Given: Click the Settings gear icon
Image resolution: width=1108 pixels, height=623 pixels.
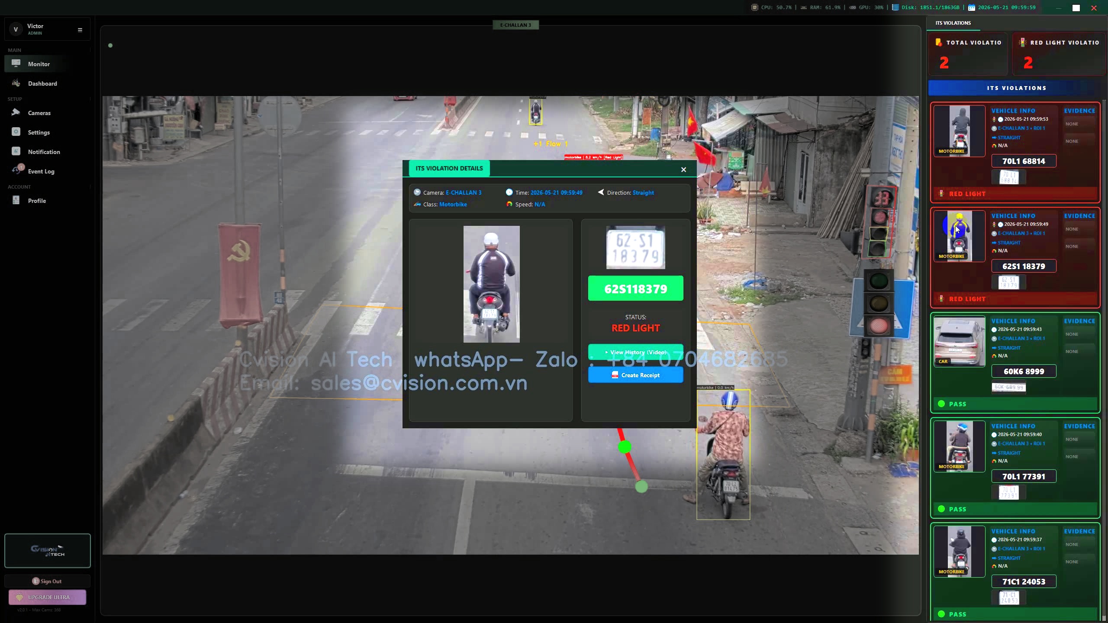Looking at the screenshot, I should tap(16, 132).
